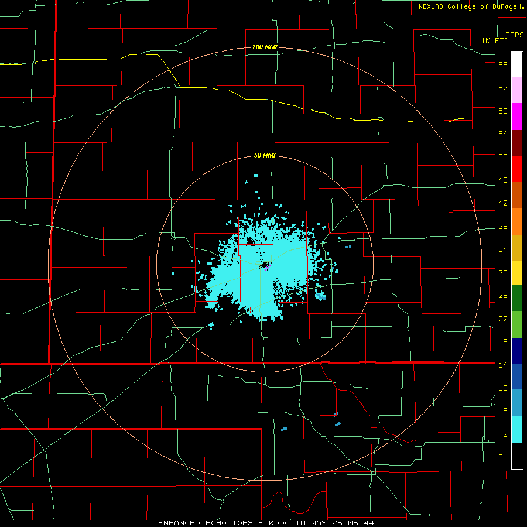The width and height of the screenshot is (527, 527).
Task: Click the 26 label on the legend
Action: [503, 296]
